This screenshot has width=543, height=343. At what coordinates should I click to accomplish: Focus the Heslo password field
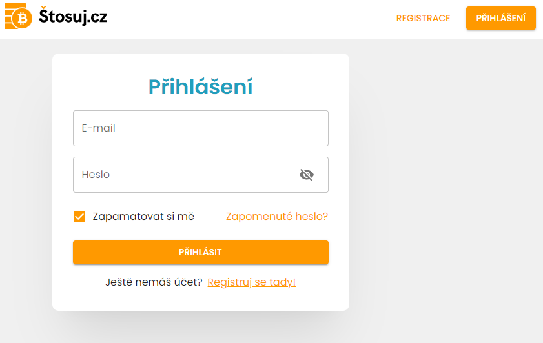click(201, 175)
